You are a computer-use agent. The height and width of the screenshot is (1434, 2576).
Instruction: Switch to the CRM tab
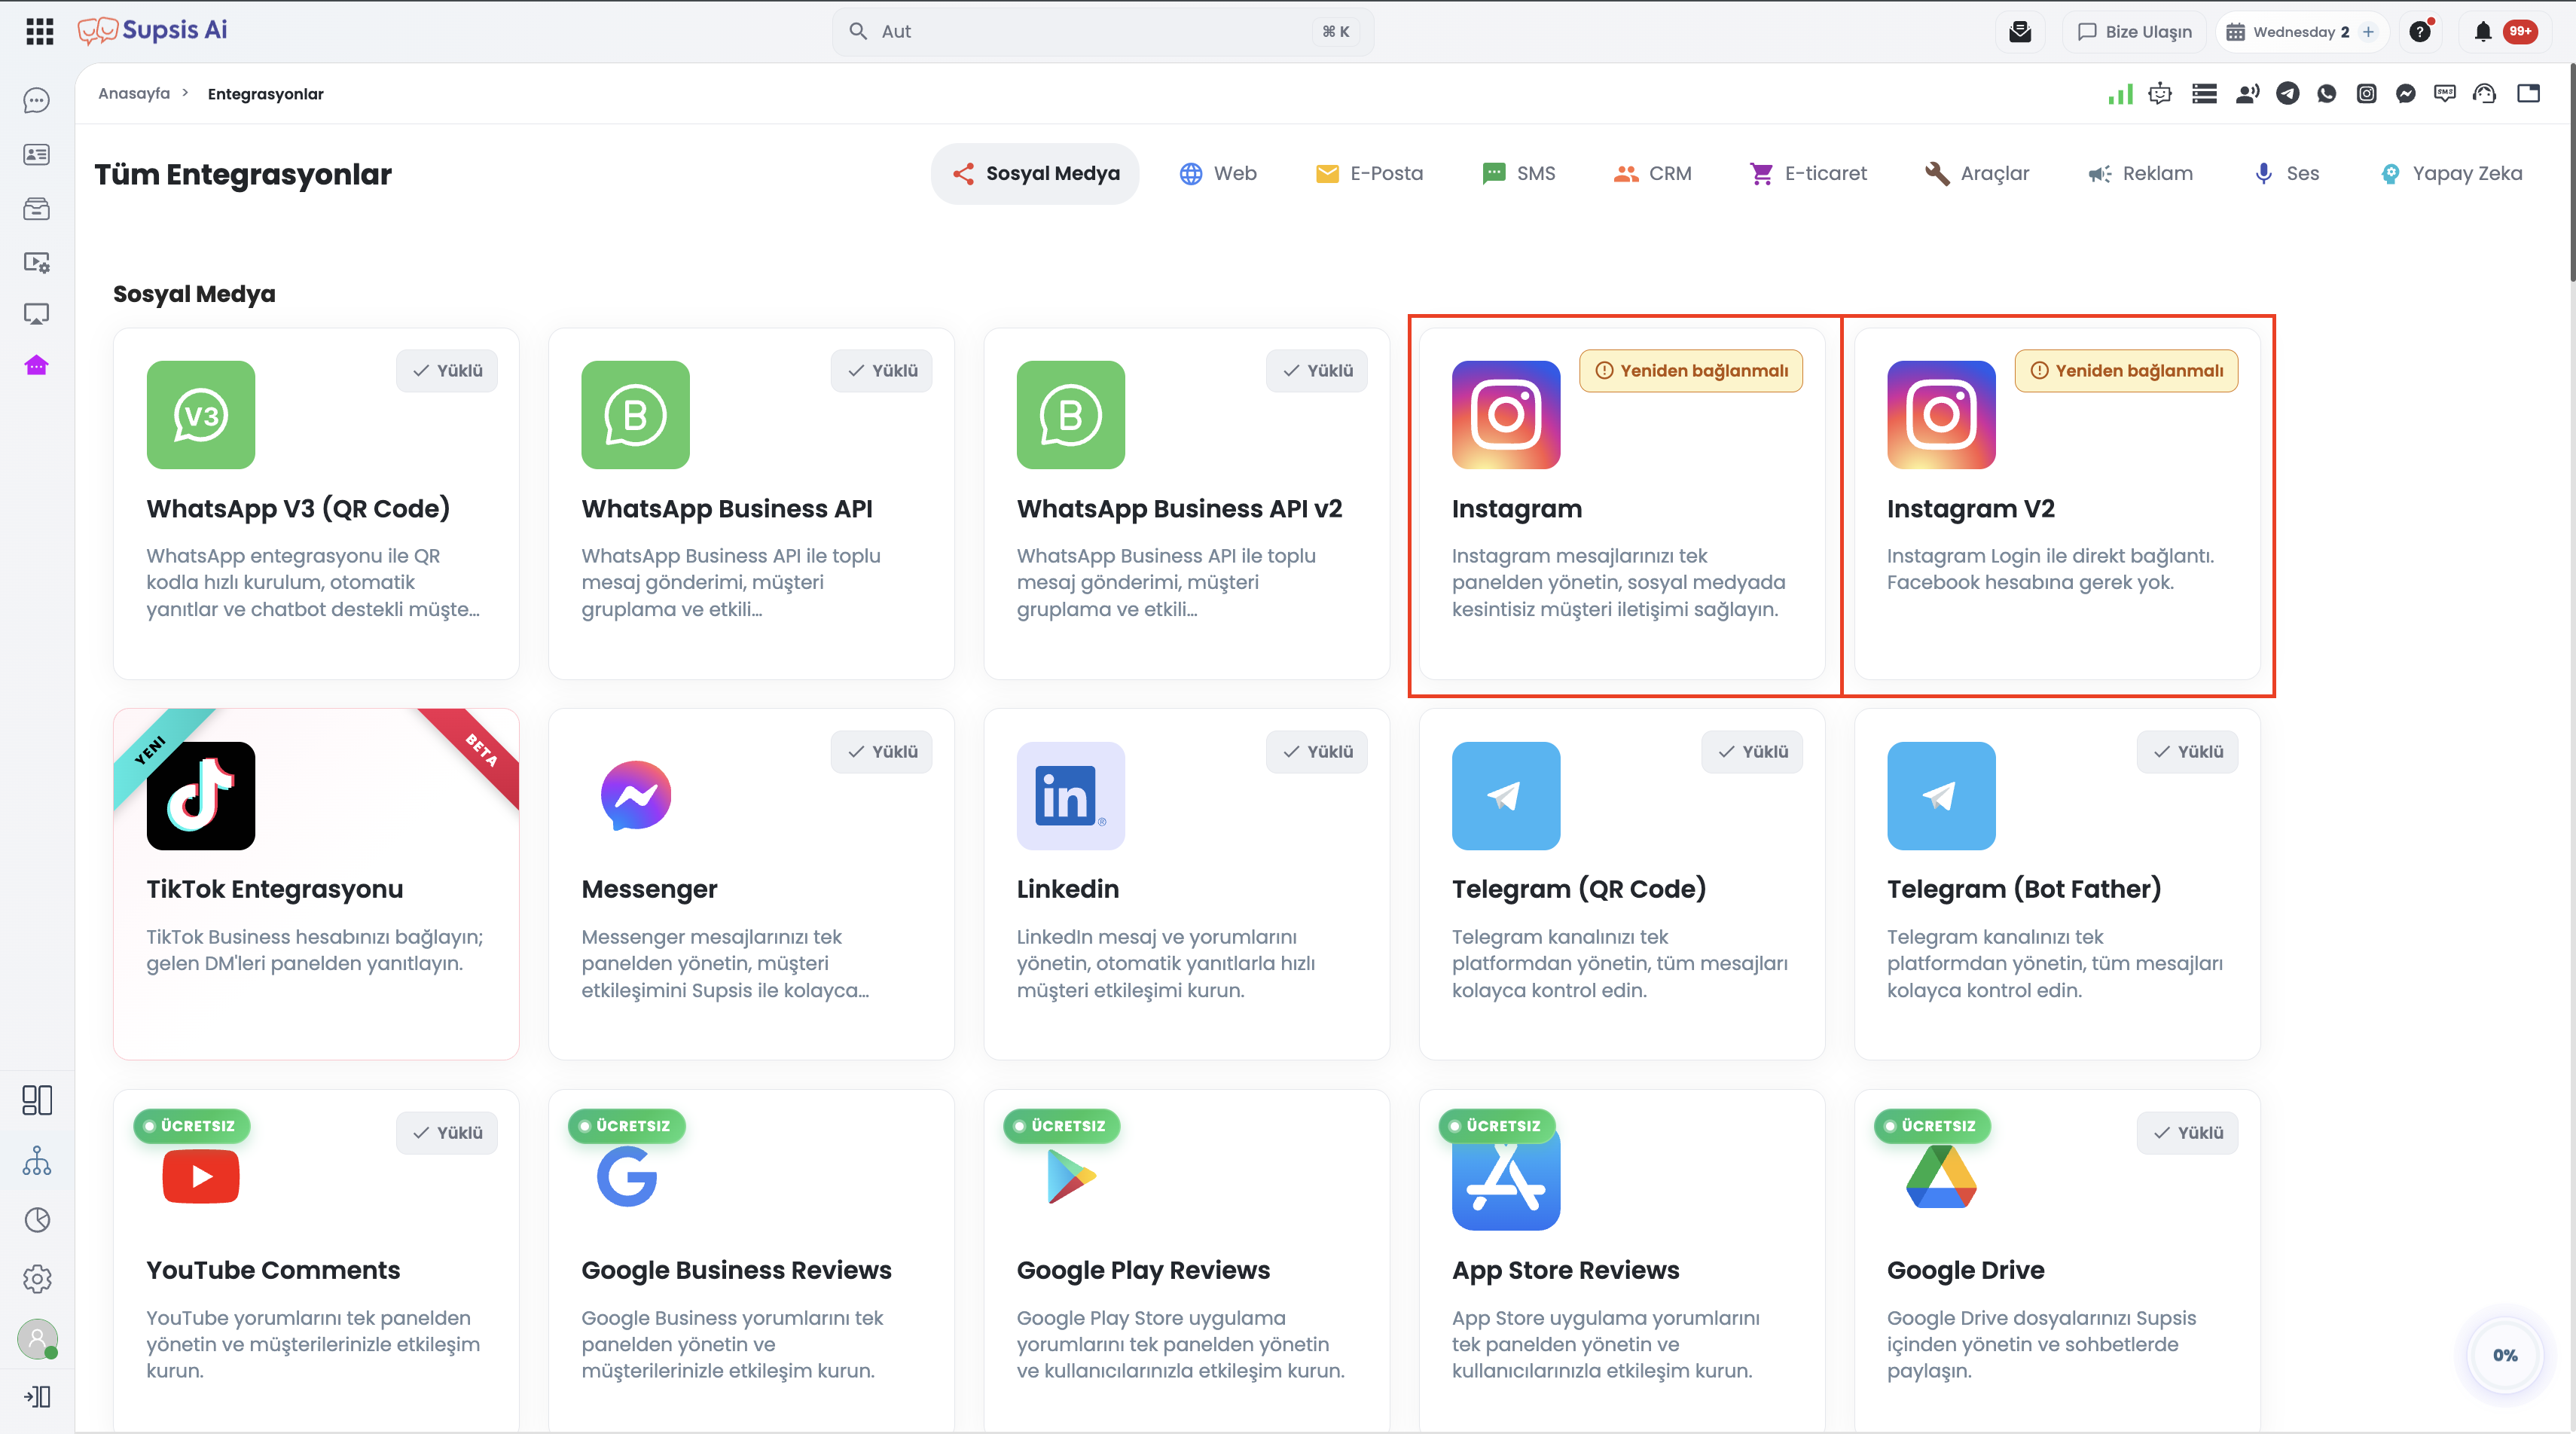click(1652, 173)
